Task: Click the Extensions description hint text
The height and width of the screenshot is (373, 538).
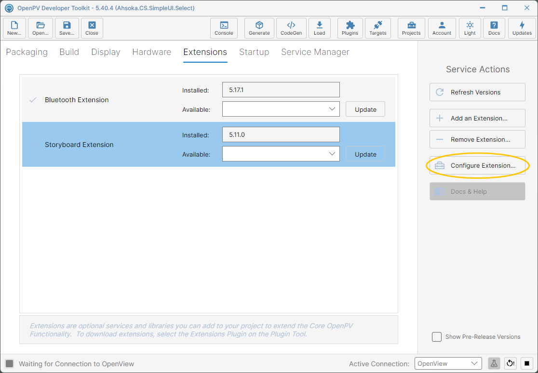Action: click(191, 330)
